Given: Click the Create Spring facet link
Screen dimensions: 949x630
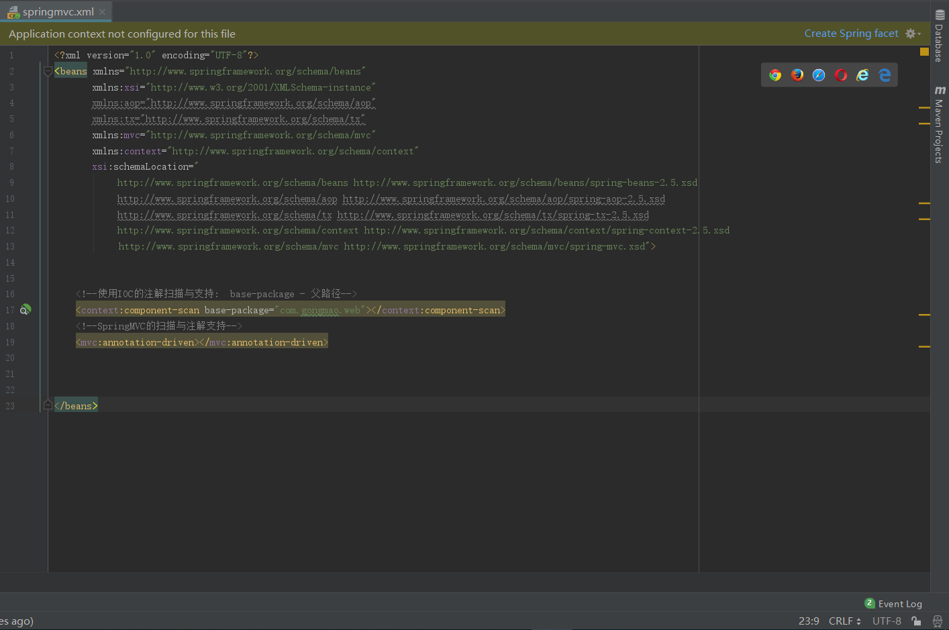Looking at the screenshot, I should 851,34.
